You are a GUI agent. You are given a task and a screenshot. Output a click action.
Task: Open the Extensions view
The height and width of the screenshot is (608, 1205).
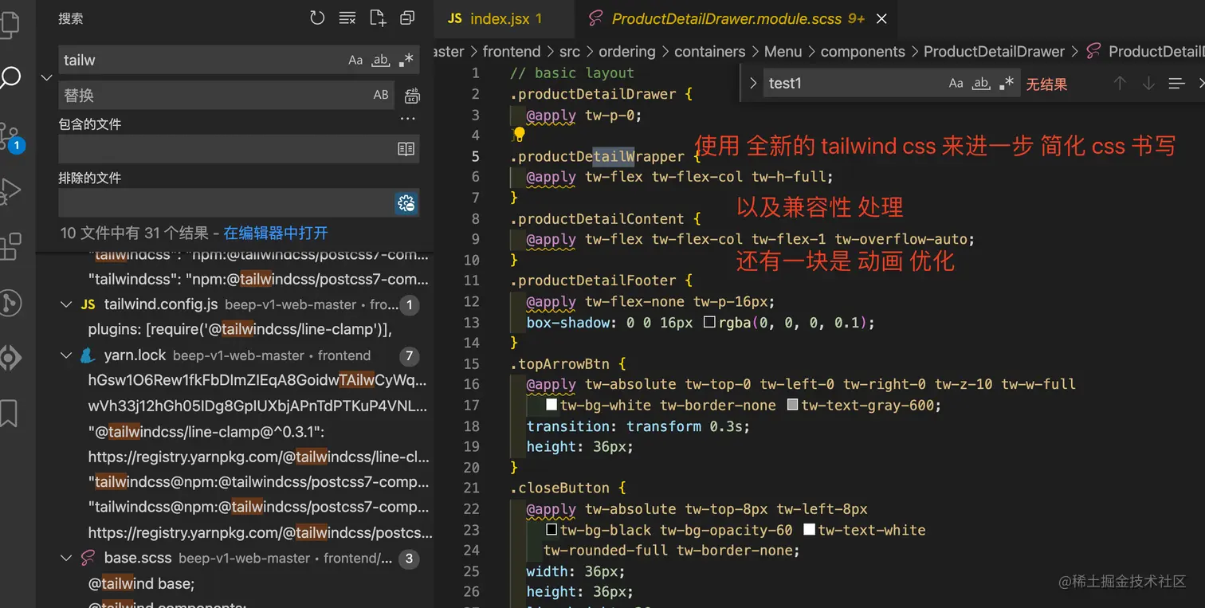(x=10, y=247)
